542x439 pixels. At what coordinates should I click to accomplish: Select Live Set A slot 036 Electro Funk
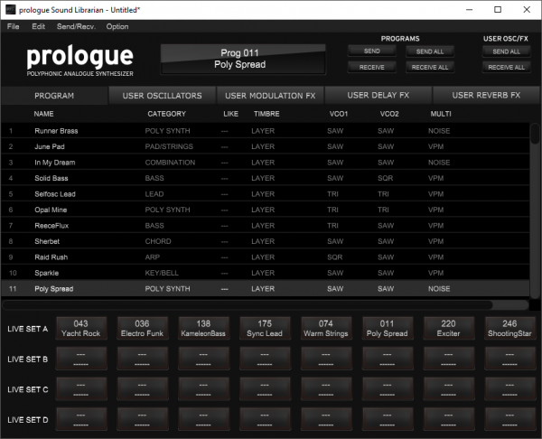coord(142,329)
